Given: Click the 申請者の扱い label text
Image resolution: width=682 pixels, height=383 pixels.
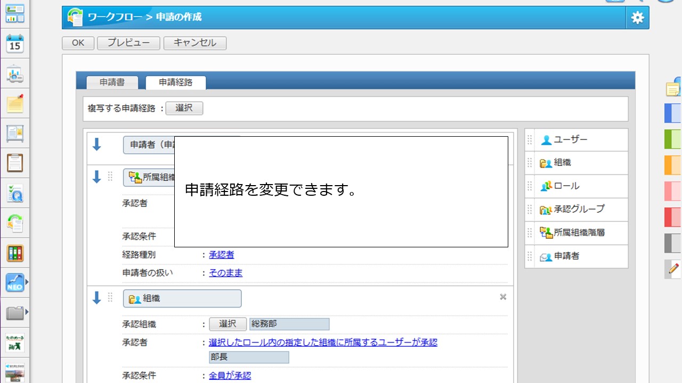Looking at the screenshot, I should pos(148,273).
